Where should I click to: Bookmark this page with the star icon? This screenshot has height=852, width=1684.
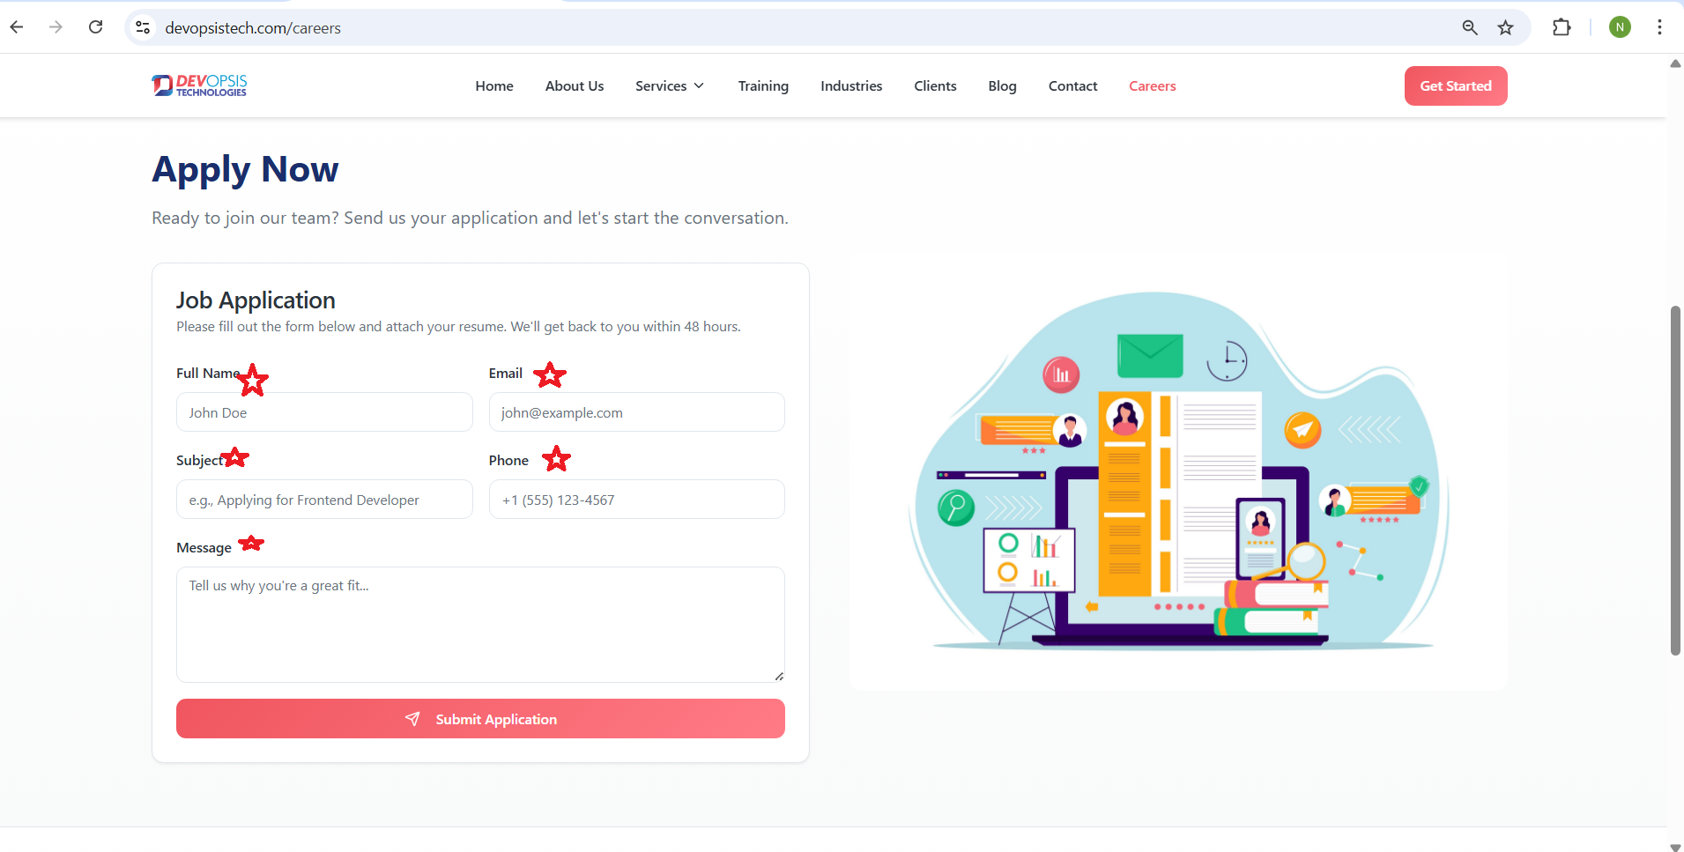pos(1505,28)
